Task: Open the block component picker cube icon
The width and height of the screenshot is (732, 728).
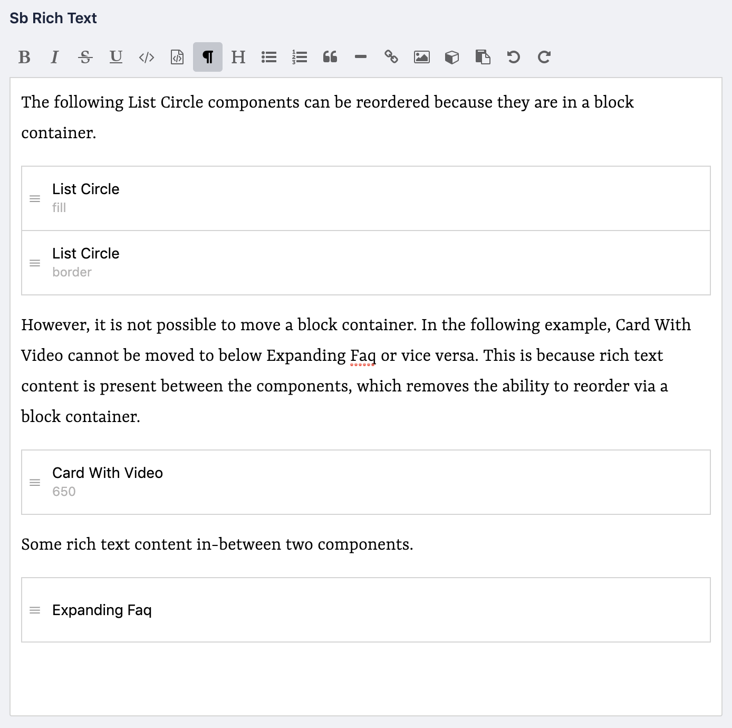Action: pos(452,57)
